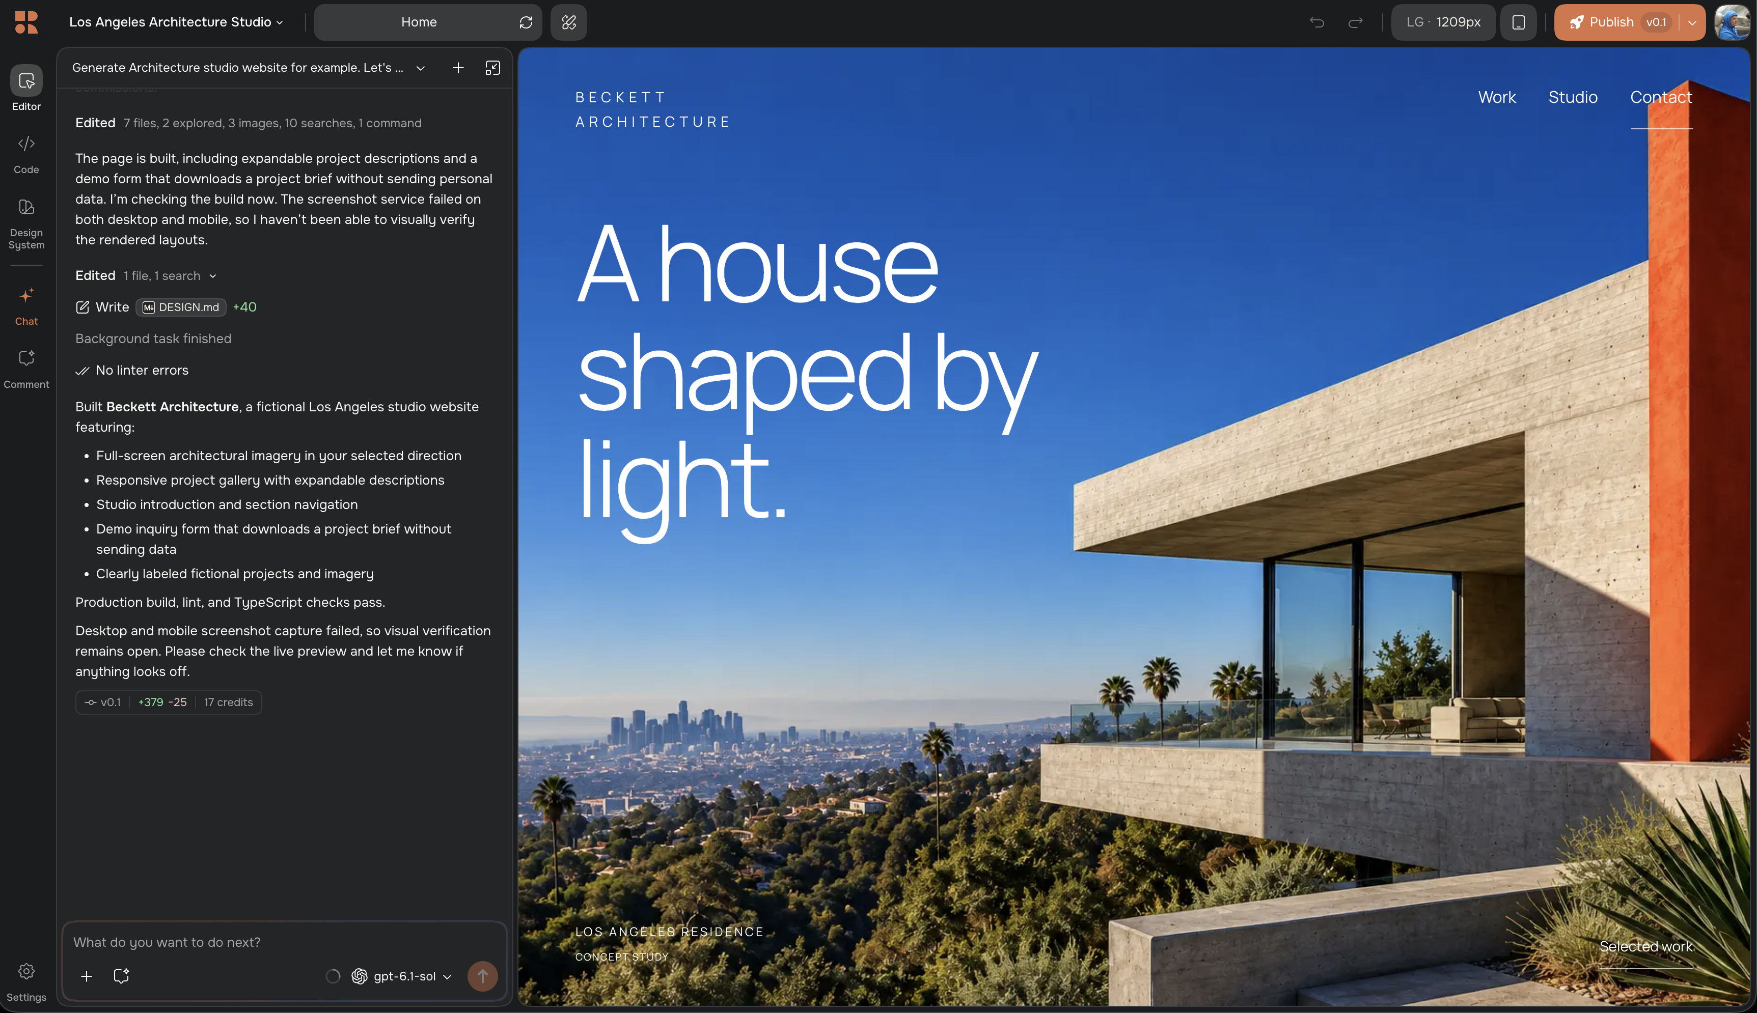Click the v0.1 version badge in chat
The image size is (1757, 1013).
pos(103,702)
